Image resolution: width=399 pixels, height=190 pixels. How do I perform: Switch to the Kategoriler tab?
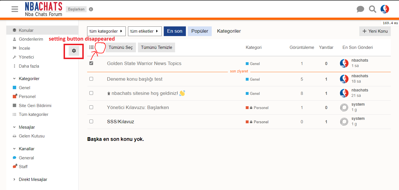229,31
